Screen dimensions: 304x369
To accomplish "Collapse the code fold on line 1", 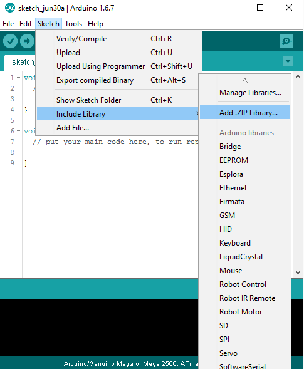I will pos(18,78).
